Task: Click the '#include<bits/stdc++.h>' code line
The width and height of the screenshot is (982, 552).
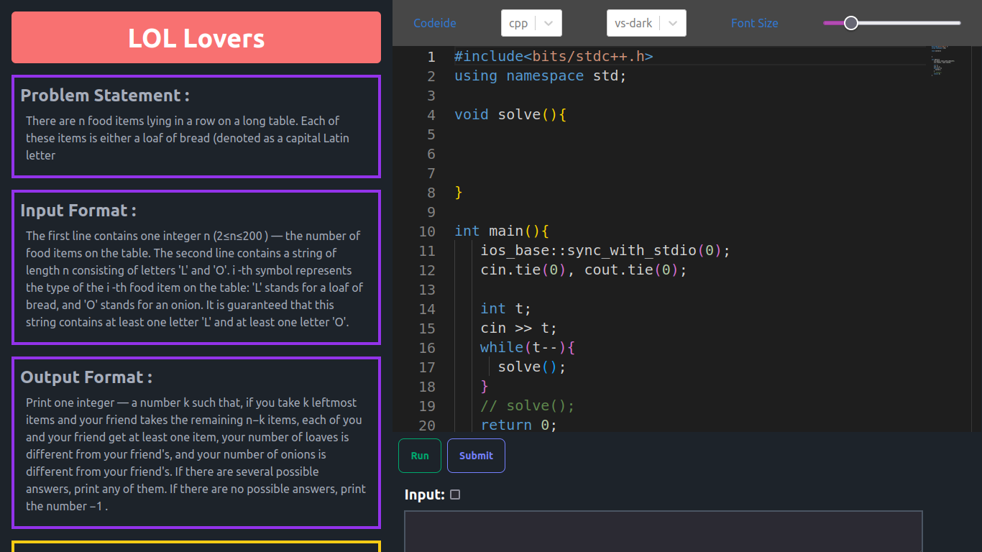Action: click(554, 57)
